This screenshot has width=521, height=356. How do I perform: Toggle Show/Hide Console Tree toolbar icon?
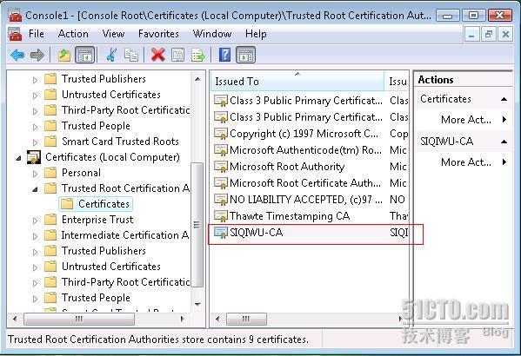[85, 55]
